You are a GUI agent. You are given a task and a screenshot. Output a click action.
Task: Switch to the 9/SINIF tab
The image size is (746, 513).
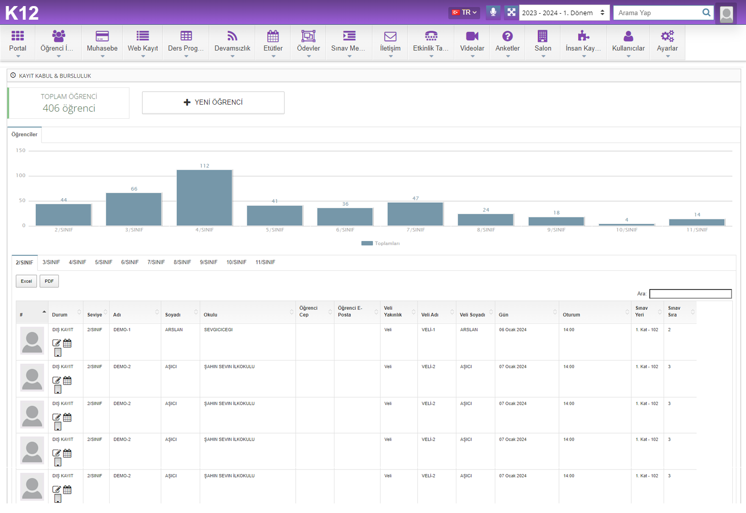209,262
